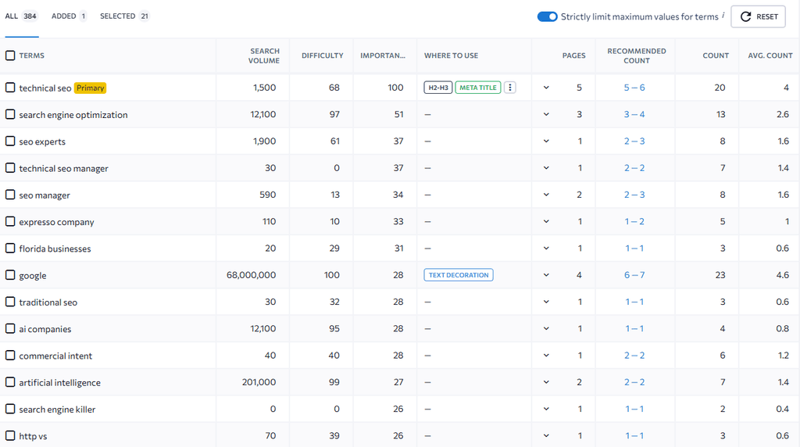
Task: Tick search engine killer checkbox
Action: tap(10, 409)
